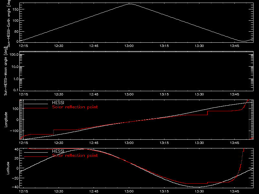Click white HESSI legend line in Longitude plot
259x194 pixels.
tap(36, 104)
